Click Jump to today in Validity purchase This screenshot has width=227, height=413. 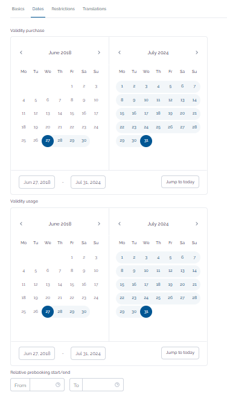tap(180, 182)
